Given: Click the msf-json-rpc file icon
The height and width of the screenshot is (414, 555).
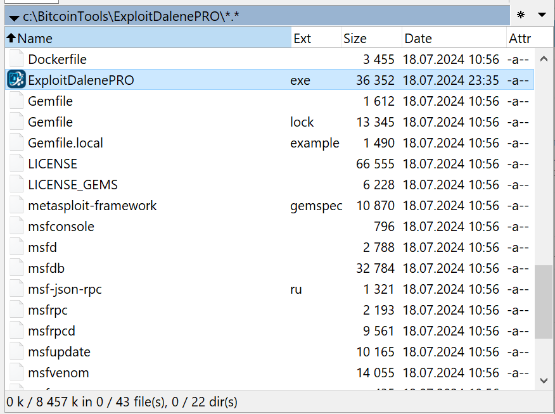Looking at the screenshot, I should point(16,289).
